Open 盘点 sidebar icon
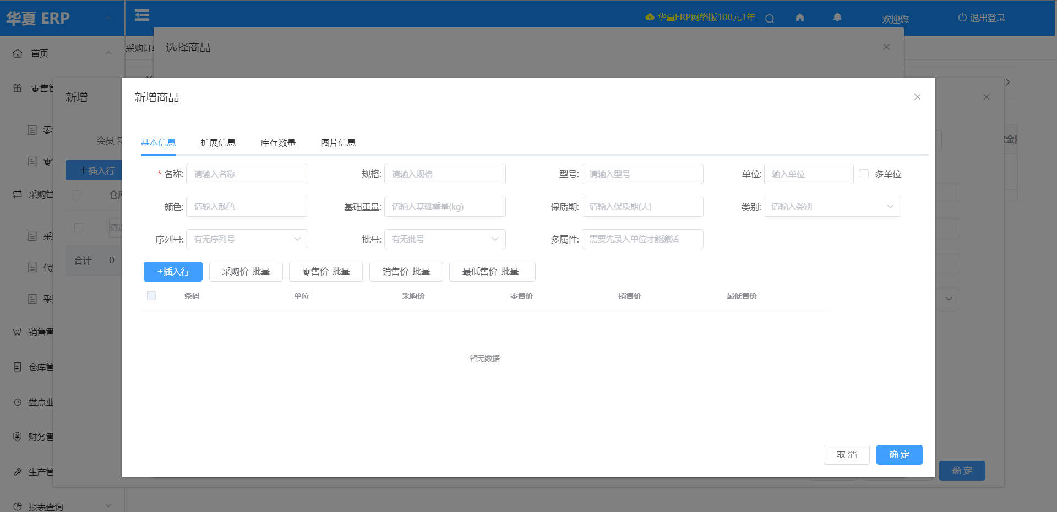 pyautogui.click(x=18, y=402)
